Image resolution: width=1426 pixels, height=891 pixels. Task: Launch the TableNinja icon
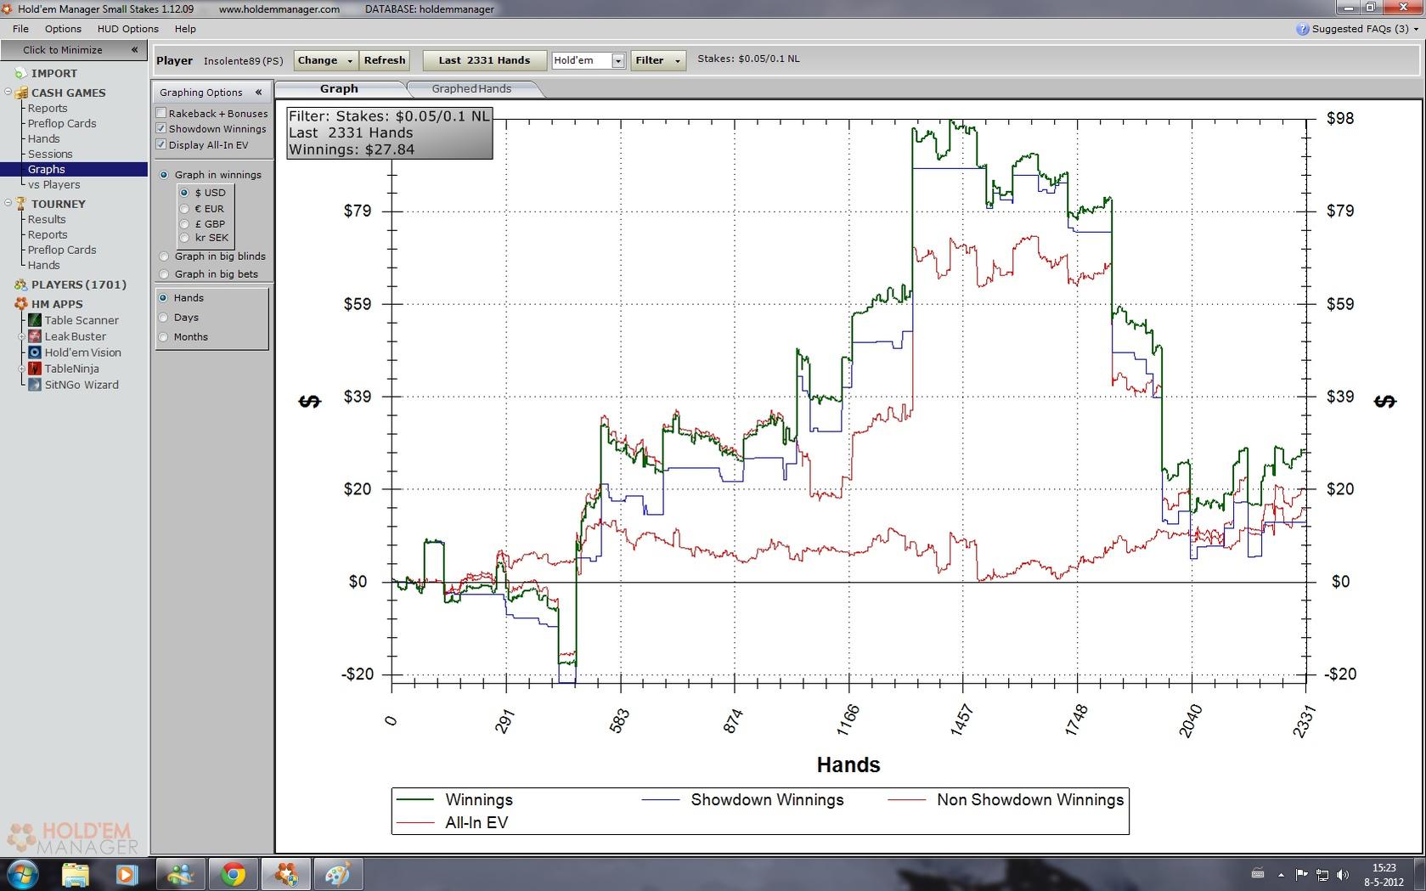(35, 369)
